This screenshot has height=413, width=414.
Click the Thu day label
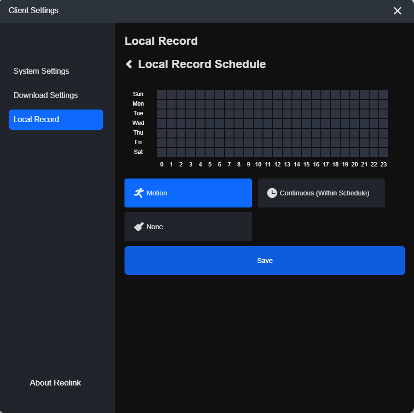(x=138, y=133)
